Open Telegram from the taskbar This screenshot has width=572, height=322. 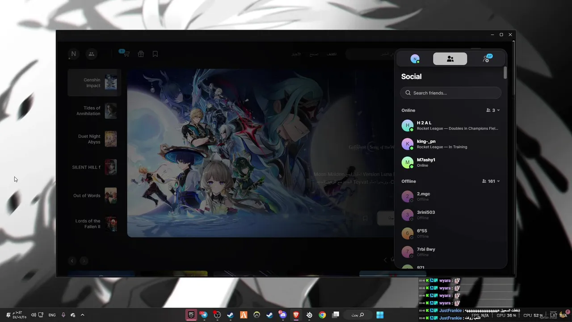click(x=204, y=315)
